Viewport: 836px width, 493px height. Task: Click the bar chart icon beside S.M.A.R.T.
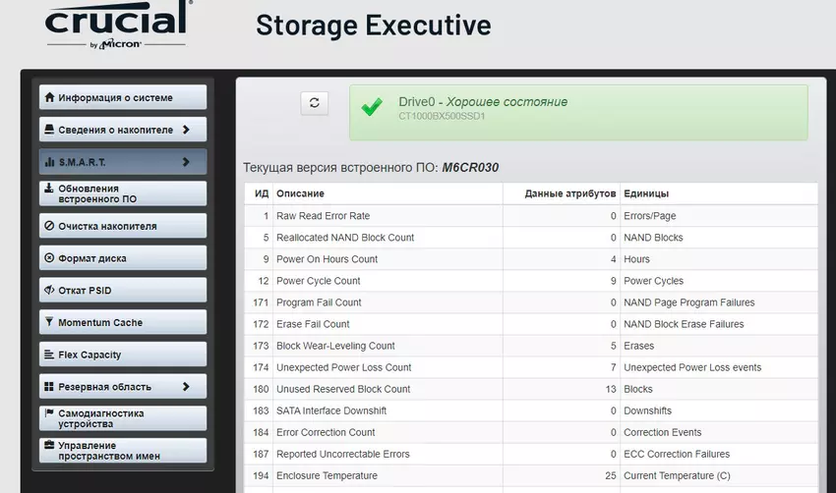point(49,162)
